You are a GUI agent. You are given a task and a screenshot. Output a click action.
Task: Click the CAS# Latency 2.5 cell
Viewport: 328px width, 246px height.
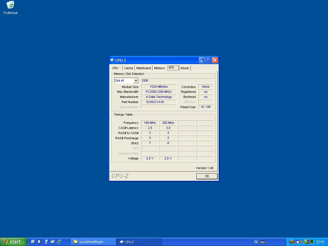(x=150, y=128)
